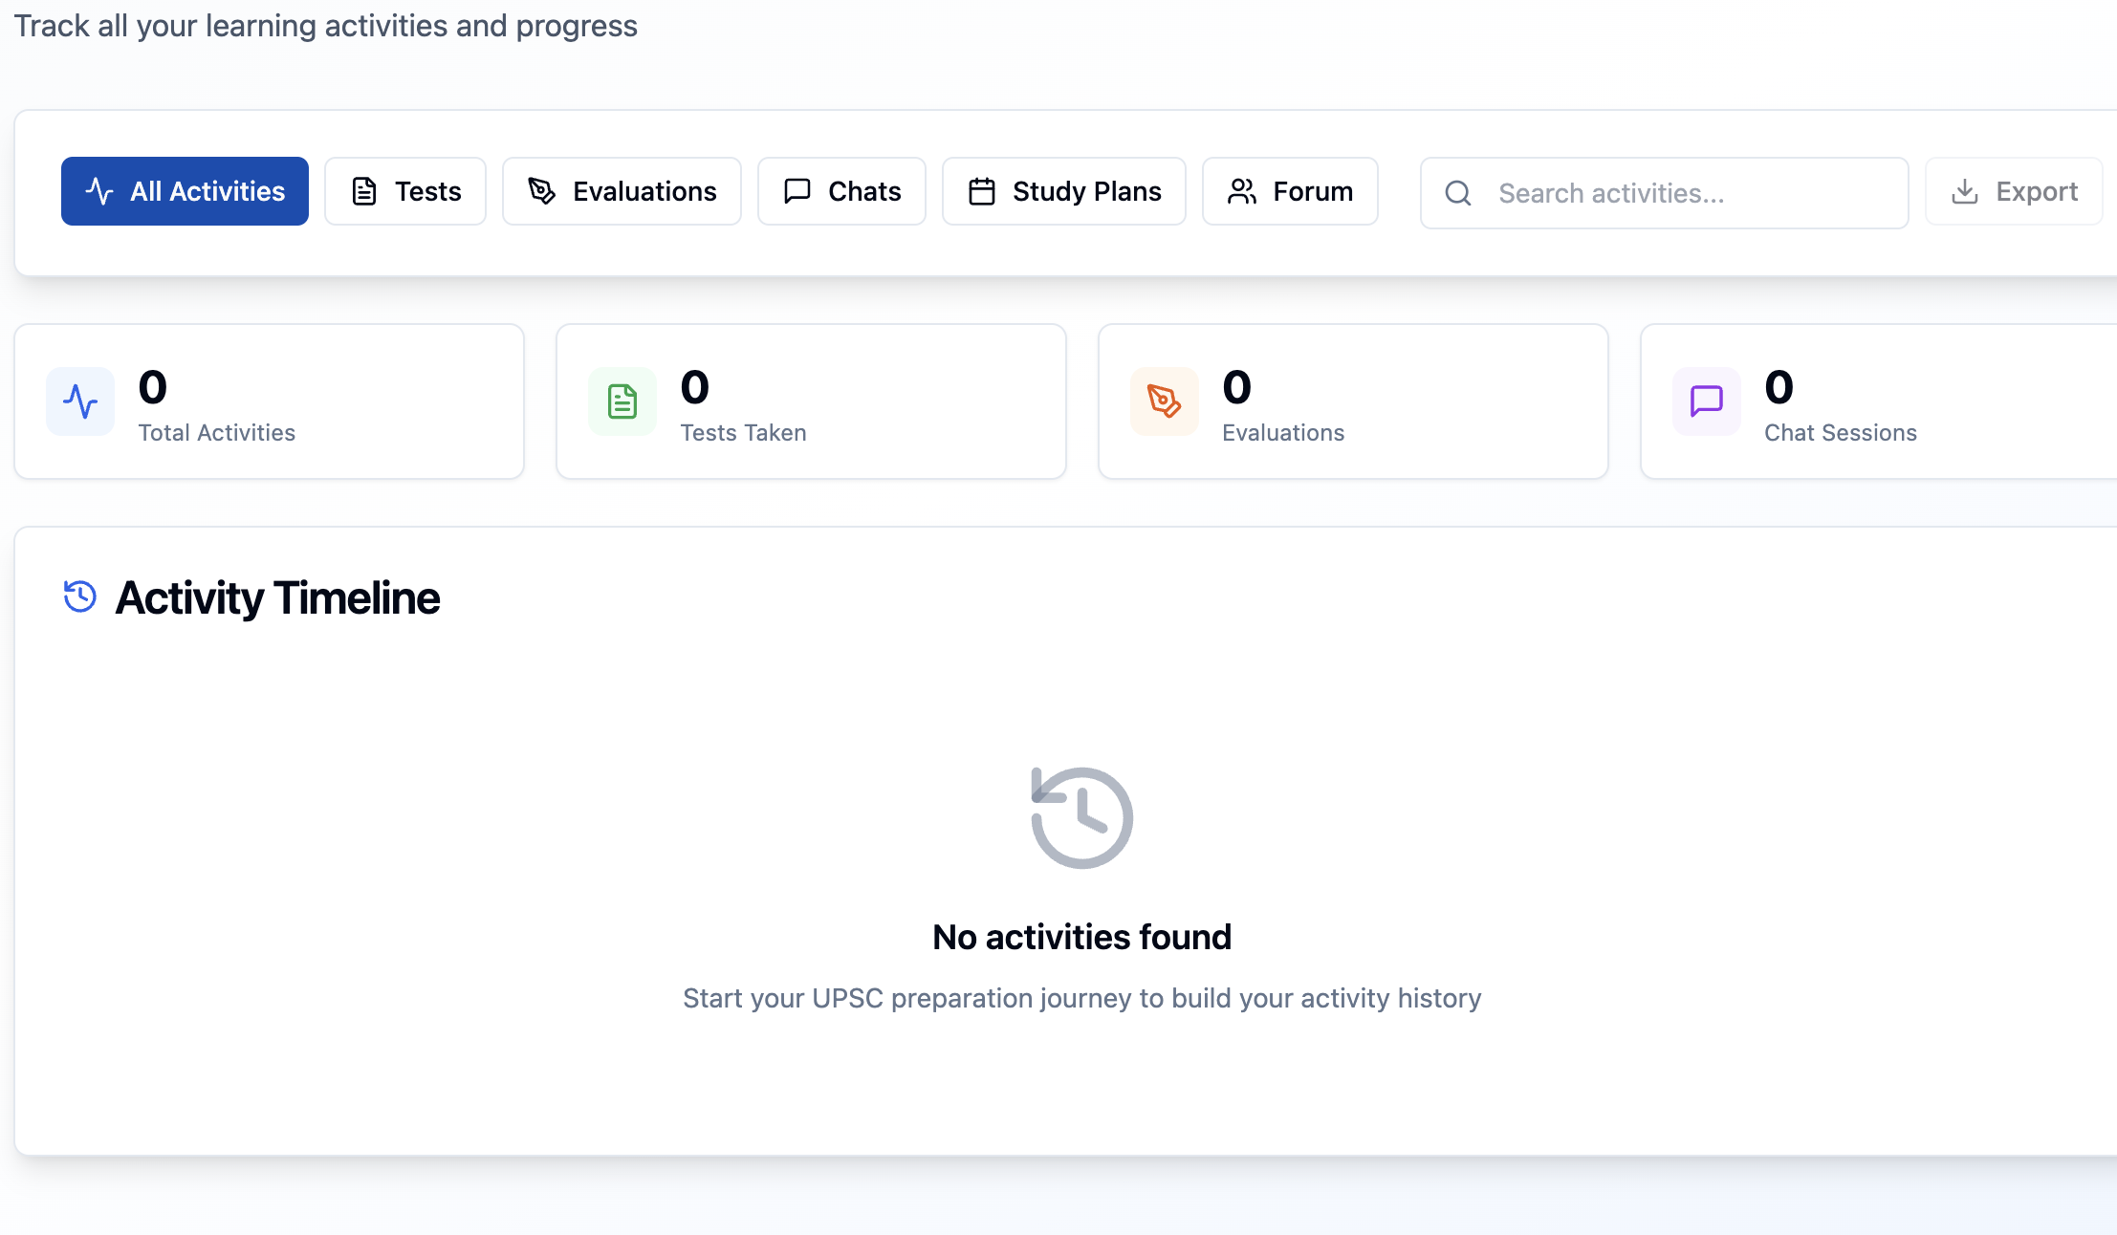Select the Study Plans filter tab
The height and width of the screenshot is (1235, 2117).
tap(1063, 191)
